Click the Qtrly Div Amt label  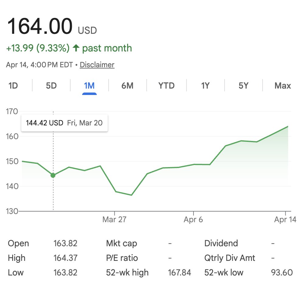coord(230,258)
